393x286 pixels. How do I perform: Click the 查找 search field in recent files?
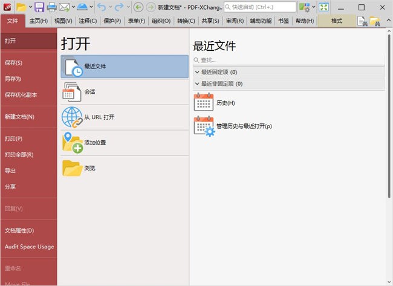pyautogui.click(x=289, y=60)
